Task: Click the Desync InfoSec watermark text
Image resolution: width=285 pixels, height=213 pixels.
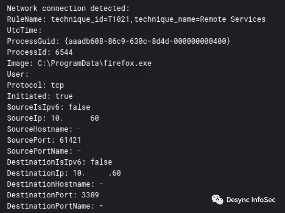Action: [251, 200]
